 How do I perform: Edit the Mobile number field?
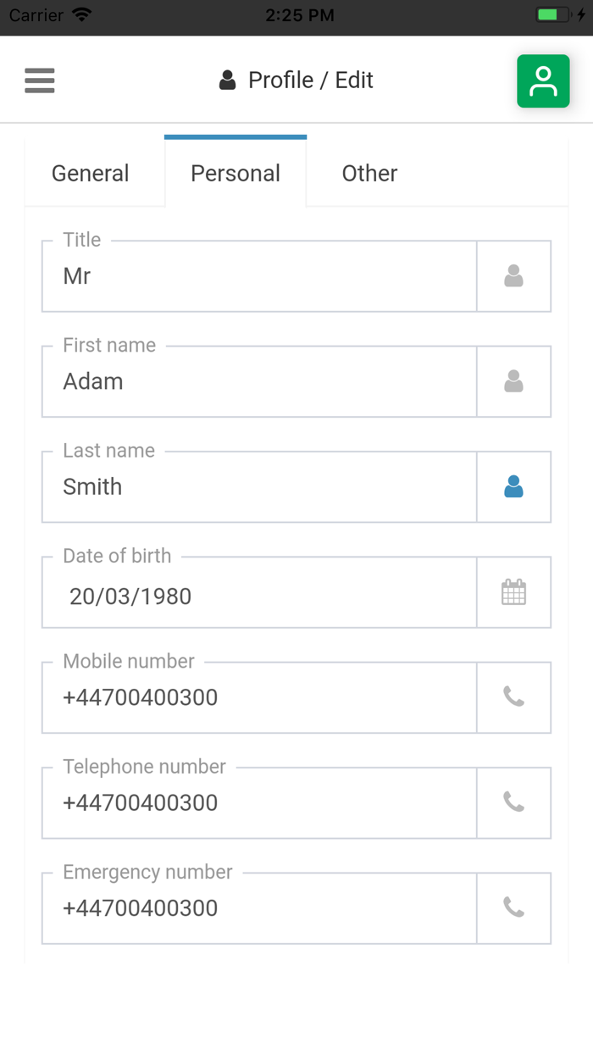[x=258, y=697]
